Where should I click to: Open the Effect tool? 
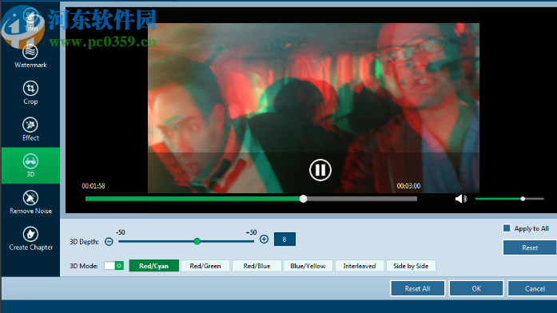tap(30, 129)
